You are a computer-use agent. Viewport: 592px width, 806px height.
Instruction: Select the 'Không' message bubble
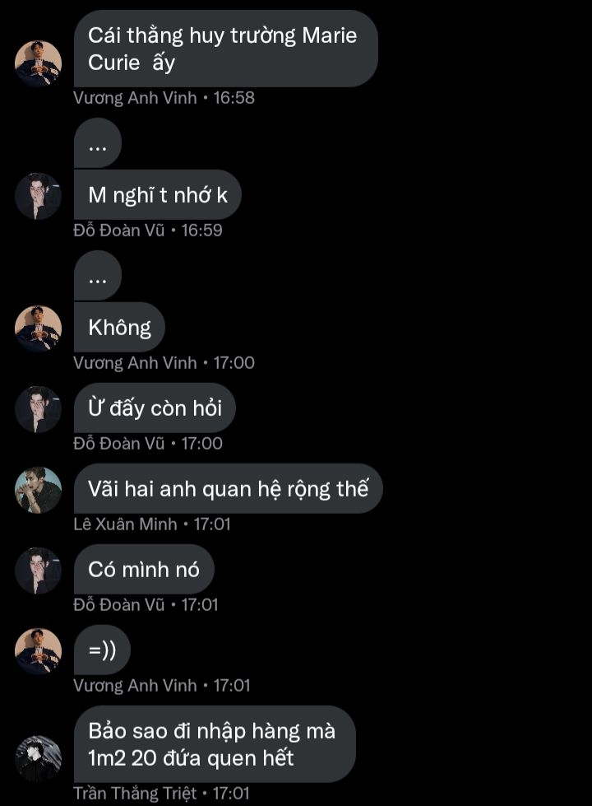(119, 328)
